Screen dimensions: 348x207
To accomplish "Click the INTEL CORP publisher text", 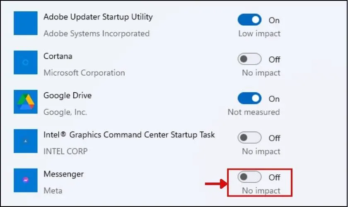I will click(x=65, y=152).
